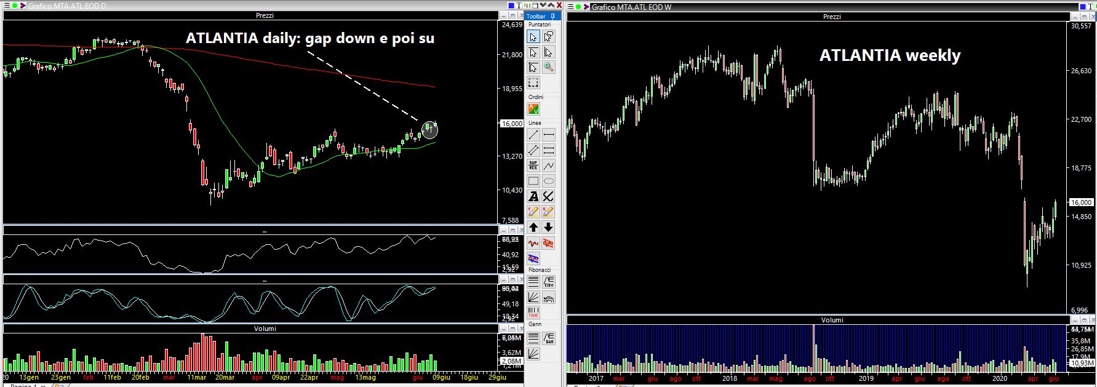Image resolution: width=1097 pixels, height=387 pixels.
Task: Click the second indicator panel header dots
Action: (264, 280)
